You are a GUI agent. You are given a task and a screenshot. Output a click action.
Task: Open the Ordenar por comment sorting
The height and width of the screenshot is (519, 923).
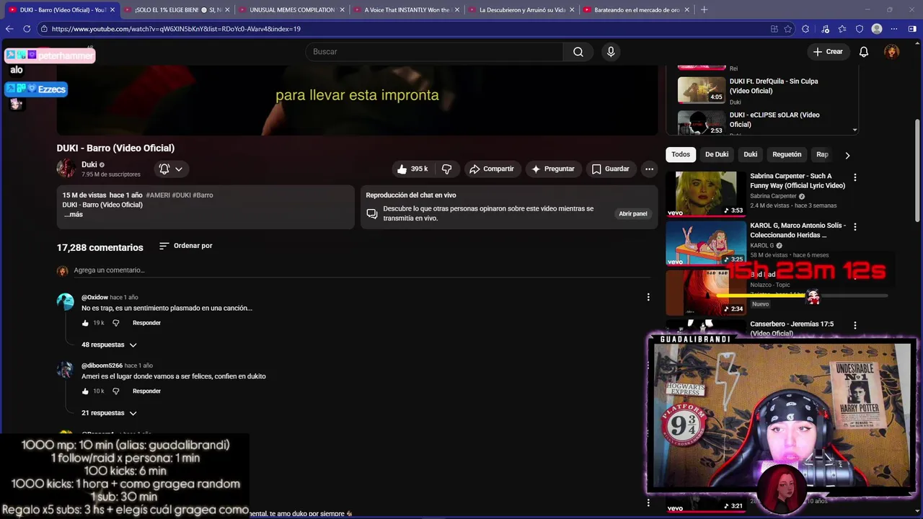point(185,246)
